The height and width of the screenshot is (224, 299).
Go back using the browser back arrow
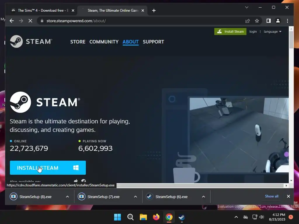pos(12,21)
